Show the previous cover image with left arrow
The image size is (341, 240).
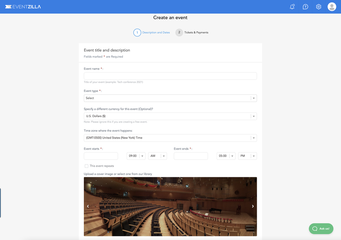[88, 206]
